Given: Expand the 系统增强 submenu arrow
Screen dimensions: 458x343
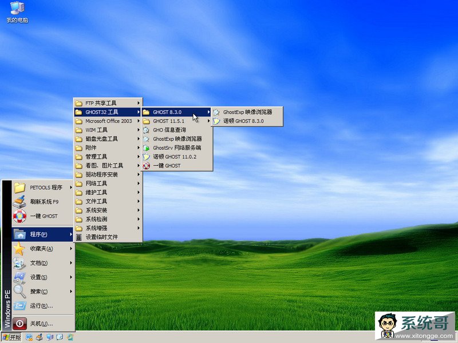Looking at the screenshot, I should point(139,228).
